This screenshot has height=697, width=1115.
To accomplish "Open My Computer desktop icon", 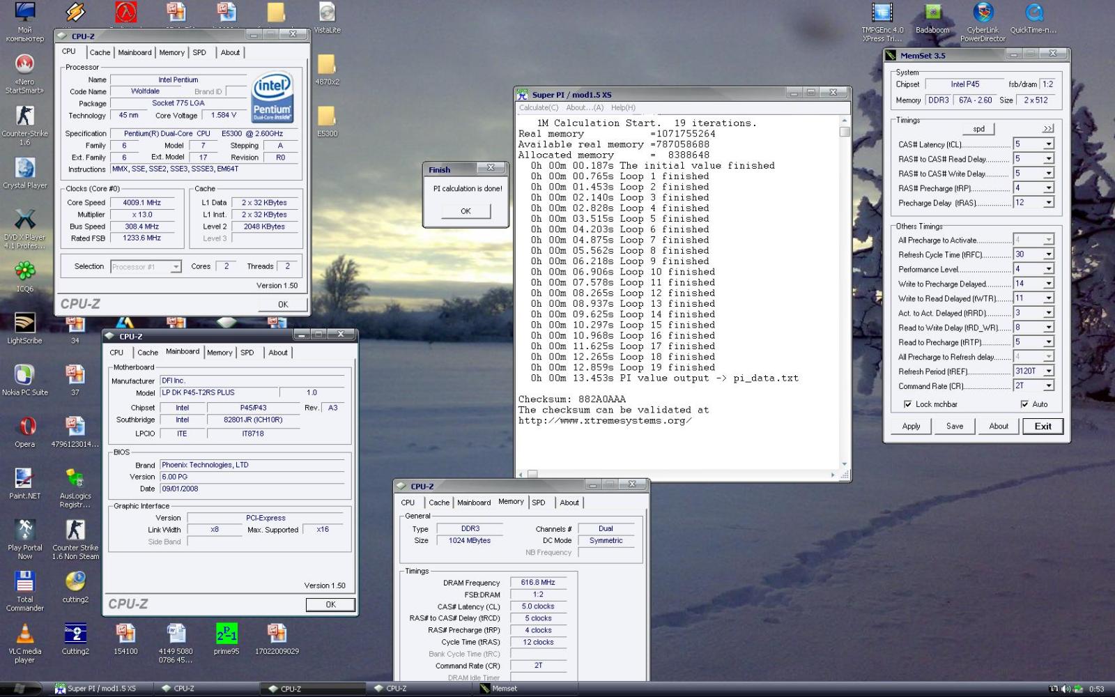I will (x=25, y=22).
